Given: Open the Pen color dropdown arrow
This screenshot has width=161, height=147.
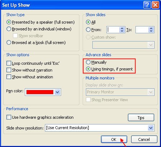Looking at the screenshot, I should tap(57, 92).
